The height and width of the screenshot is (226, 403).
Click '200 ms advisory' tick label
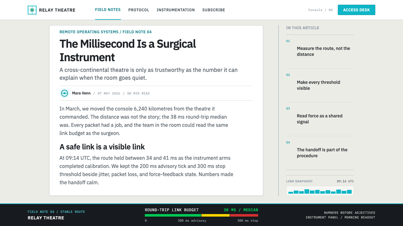pyautogui.click(x=192, y=221)
